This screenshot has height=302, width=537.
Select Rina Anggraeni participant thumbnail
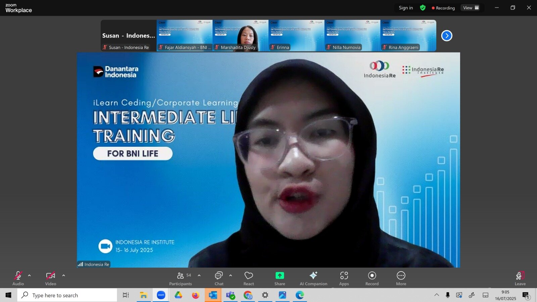(x=408, y=36)
